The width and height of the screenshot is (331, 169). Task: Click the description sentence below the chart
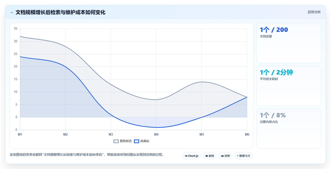point(87,155)
